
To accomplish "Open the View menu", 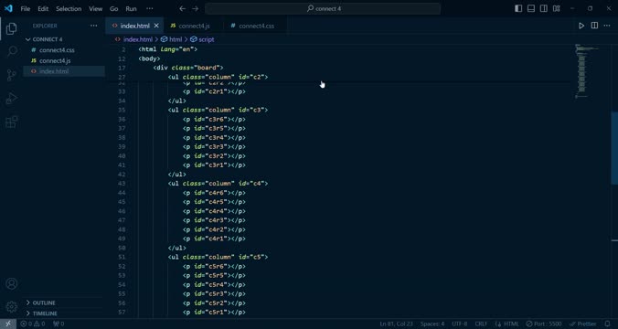I will (95, 8).
